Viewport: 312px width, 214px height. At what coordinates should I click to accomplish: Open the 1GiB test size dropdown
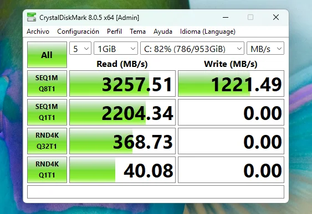coord(116,48)
